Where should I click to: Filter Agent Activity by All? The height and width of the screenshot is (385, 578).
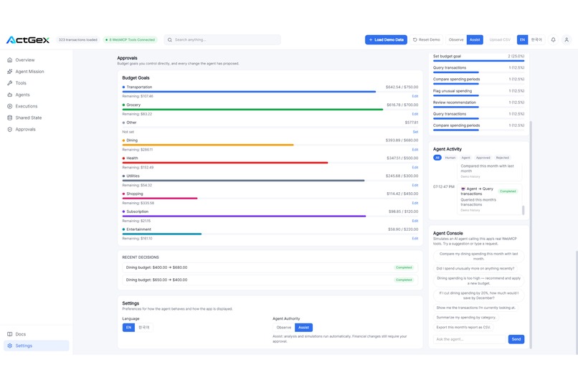[x=437, y=158]
